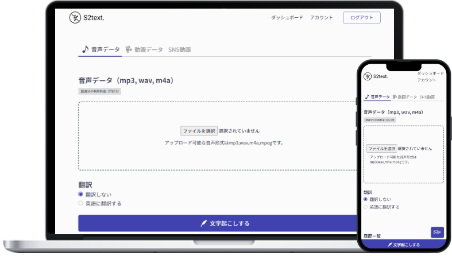The height and width of the screenshot is (256, 452).
Task: Click the upload format hint text on laptop
Action: [223, 143]
